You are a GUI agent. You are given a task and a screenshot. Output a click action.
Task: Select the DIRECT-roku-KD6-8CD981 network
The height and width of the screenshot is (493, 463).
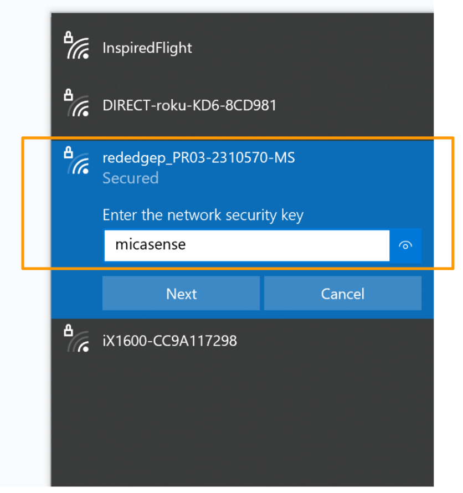tap(189, 105)
